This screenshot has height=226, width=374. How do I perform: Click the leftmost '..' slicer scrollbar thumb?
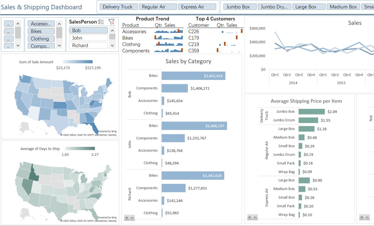[x=18, y=33]
